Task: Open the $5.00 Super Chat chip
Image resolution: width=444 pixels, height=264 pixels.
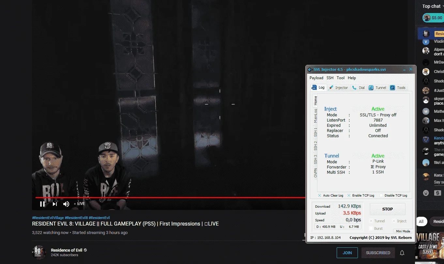Action: 433,18
